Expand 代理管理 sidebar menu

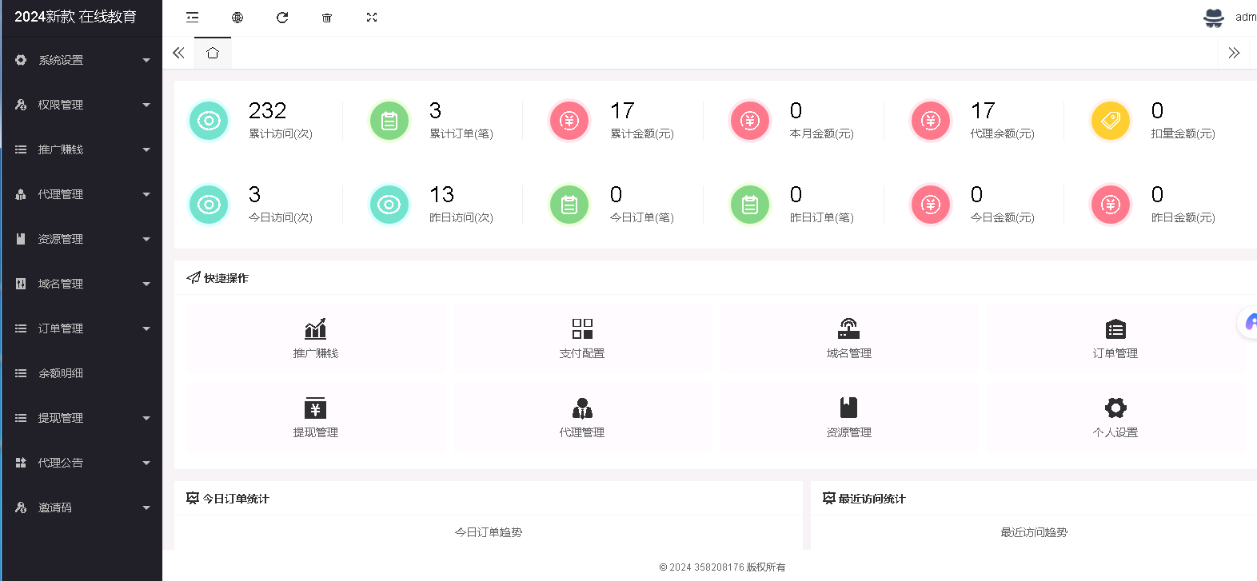tap(81, 194)
